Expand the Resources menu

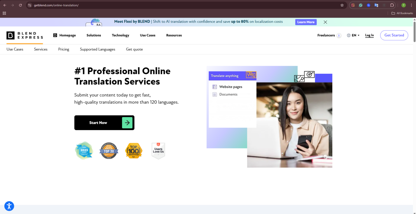click(x=174, y=35)
